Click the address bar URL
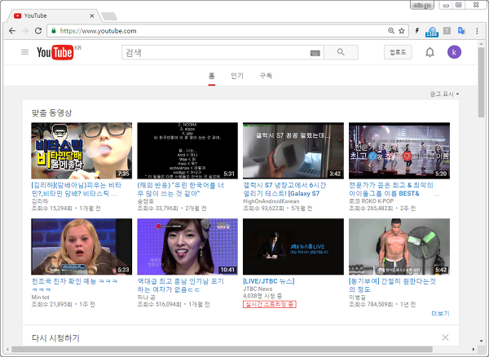 pos(98,31)
